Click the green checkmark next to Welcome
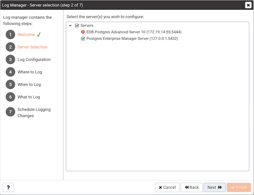 (39, 34)
